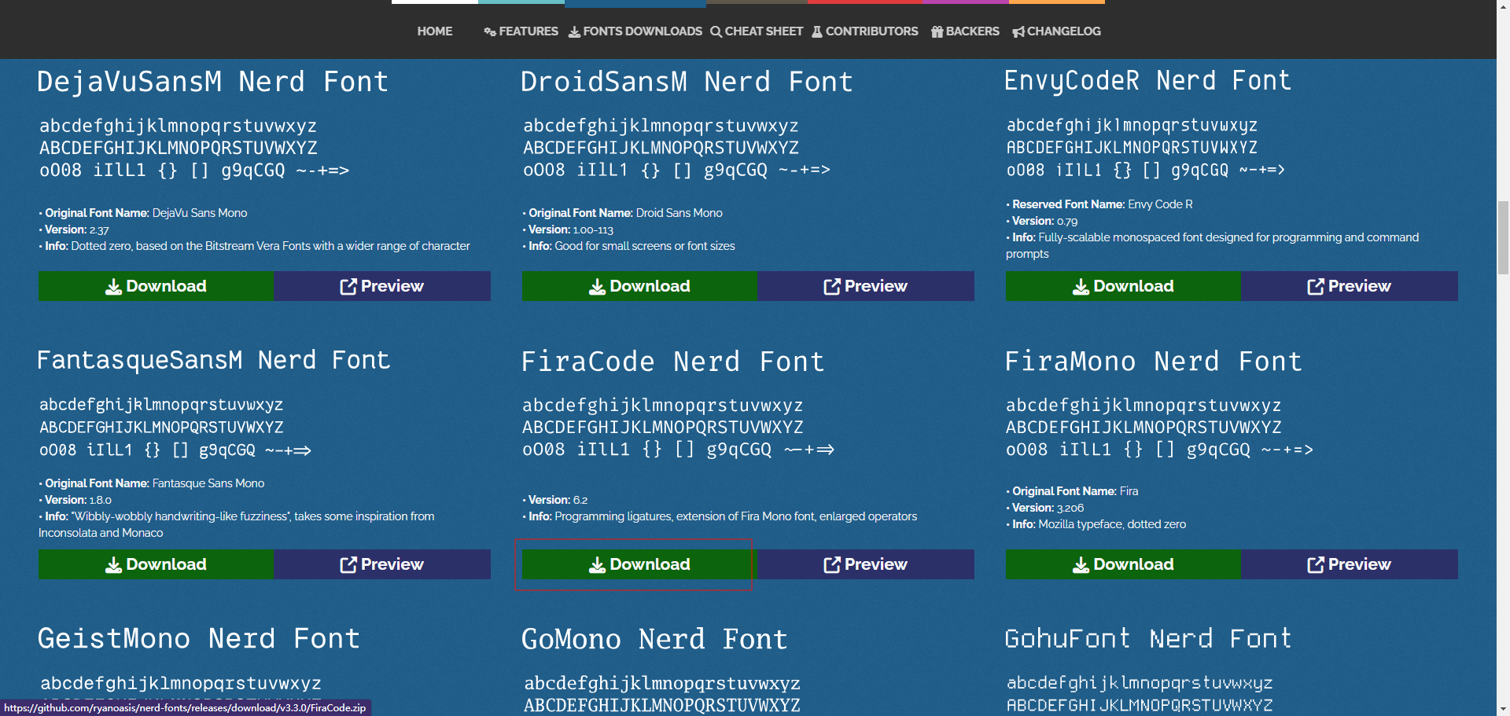The height and width of the screenshot is (716, 1510).
Task: Download the FiraCode Nerd Font
Action: coord(639,564)
